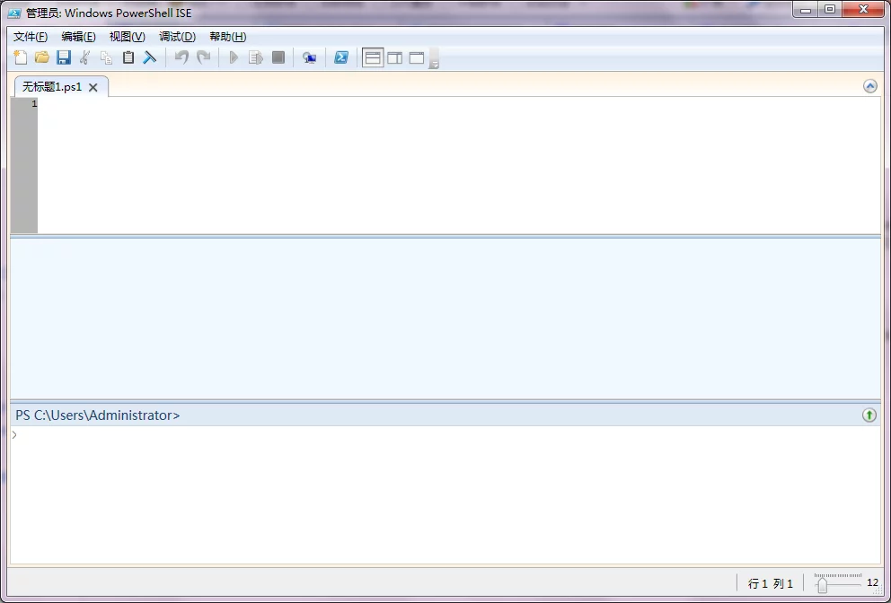Click the green arrow beside the command prompt
The height and width of the screenshot is (603, 891).
pyautogui.click(x=869, y=415)
